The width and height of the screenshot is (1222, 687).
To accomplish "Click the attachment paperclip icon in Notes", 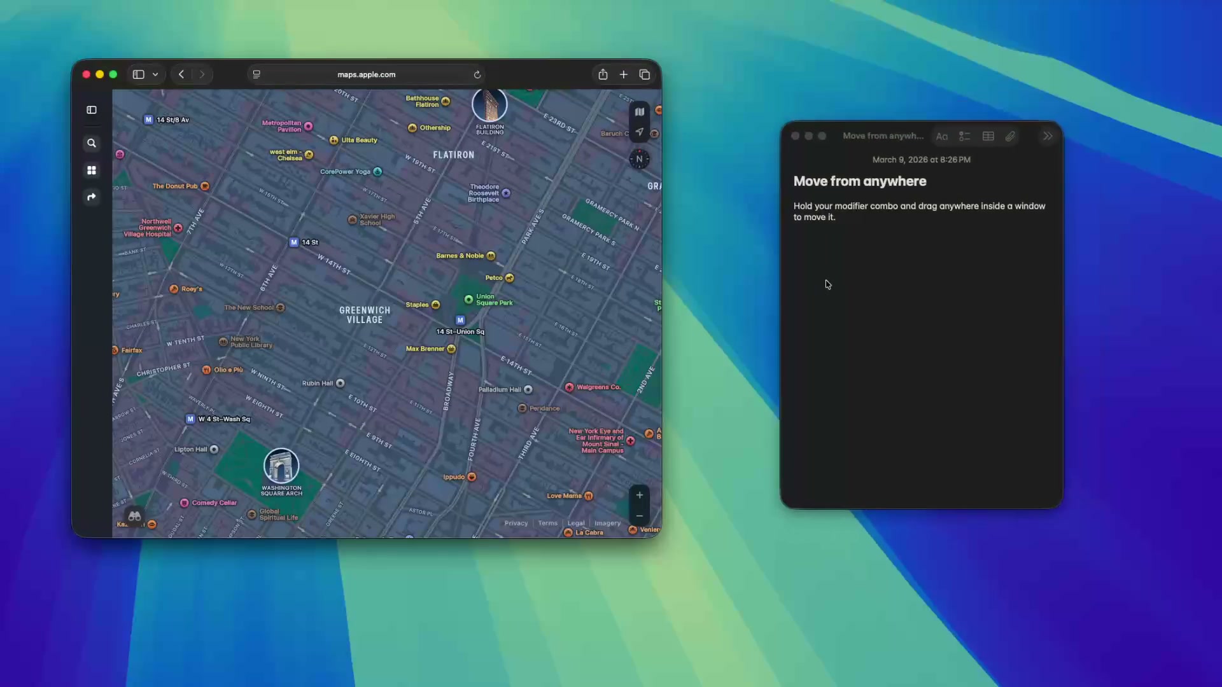I will pyautogui.click(x=1011, y=135).
